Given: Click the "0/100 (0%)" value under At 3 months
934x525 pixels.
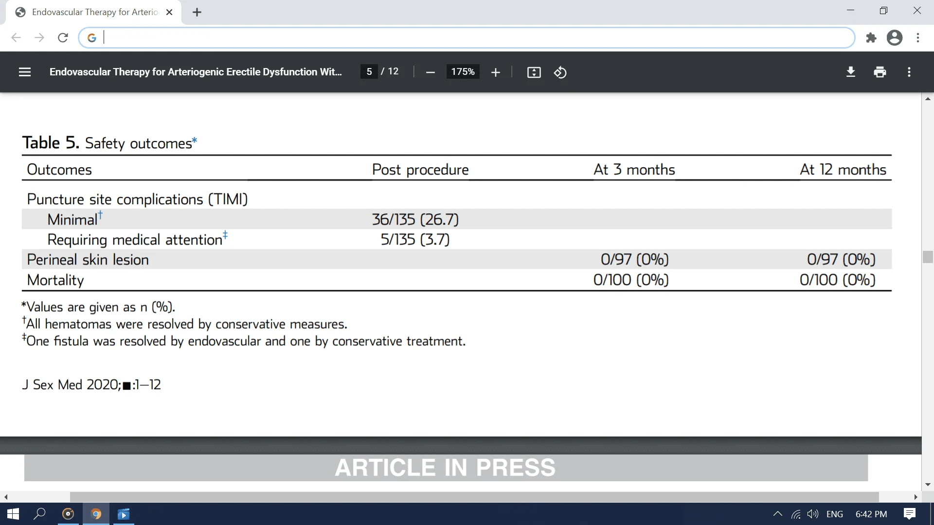Looking at the screenshot, I should click(631, 280).
